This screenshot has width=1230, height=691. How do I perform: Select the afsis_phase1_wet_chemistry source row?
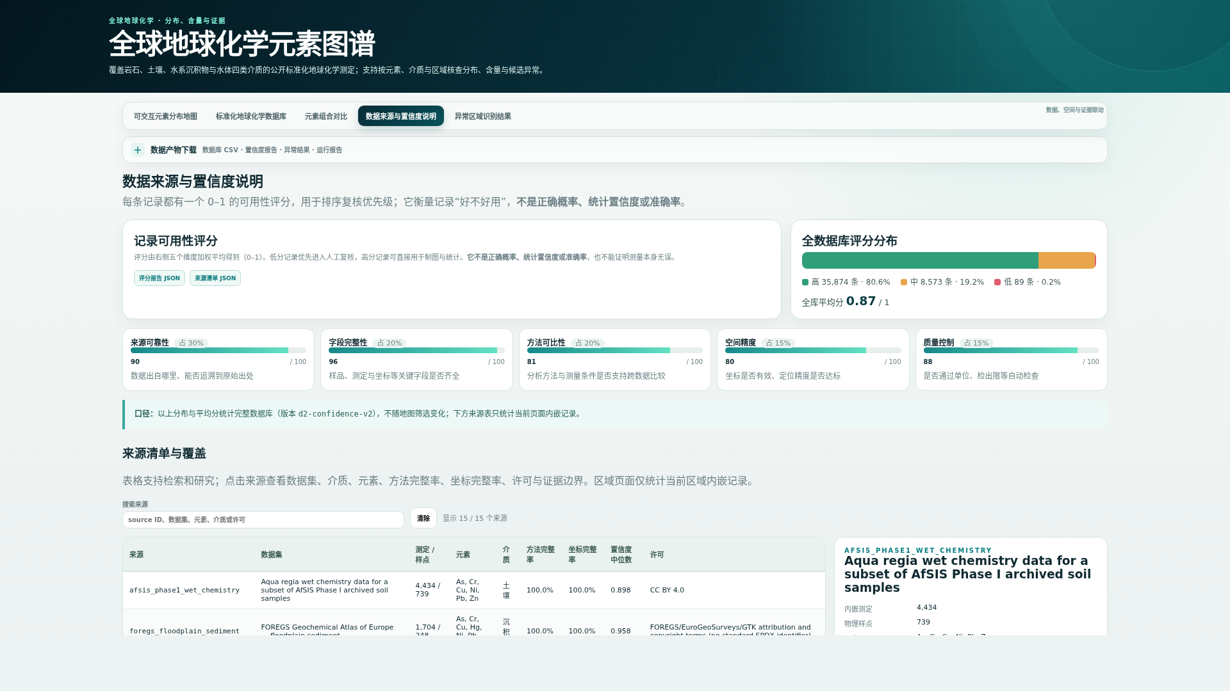point(474,590)
